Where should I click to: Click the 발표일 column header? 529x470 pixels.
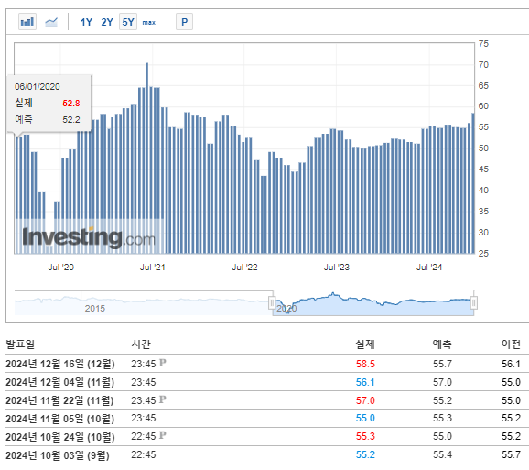click(x=20, y=344)
